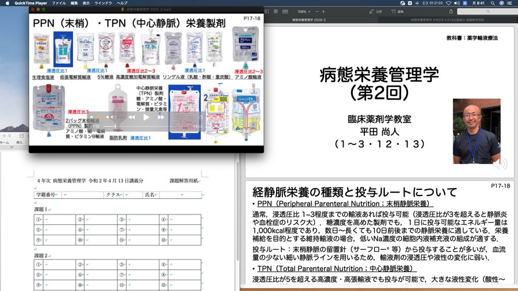Set maximum volume with loud speaker icon
This screenshot has height=291, width=518.
click(x=113, y=117)
